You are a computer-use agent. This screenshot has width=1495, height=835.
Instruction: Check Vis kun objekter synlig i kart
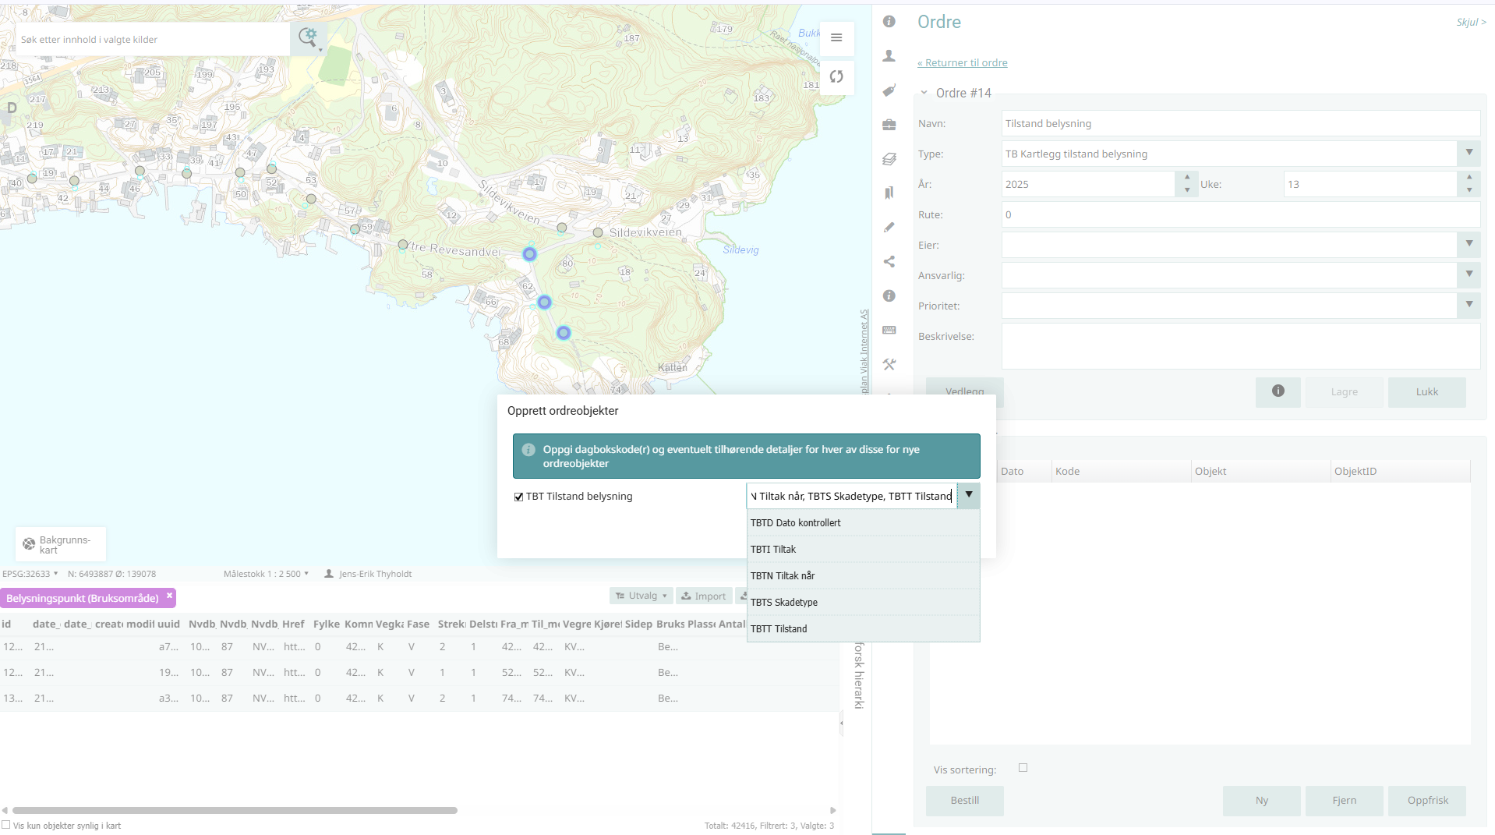pyautogui.click(x=6, y=825)
